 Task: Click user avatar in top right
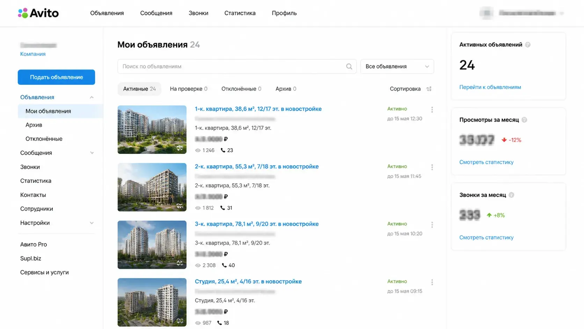tap(486, 13)
